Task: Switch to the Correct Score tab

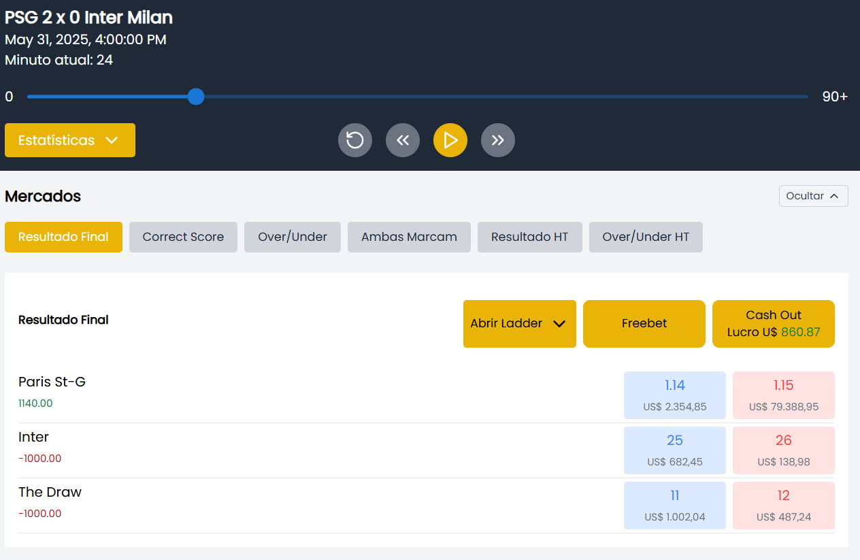Action: point(183,237)
